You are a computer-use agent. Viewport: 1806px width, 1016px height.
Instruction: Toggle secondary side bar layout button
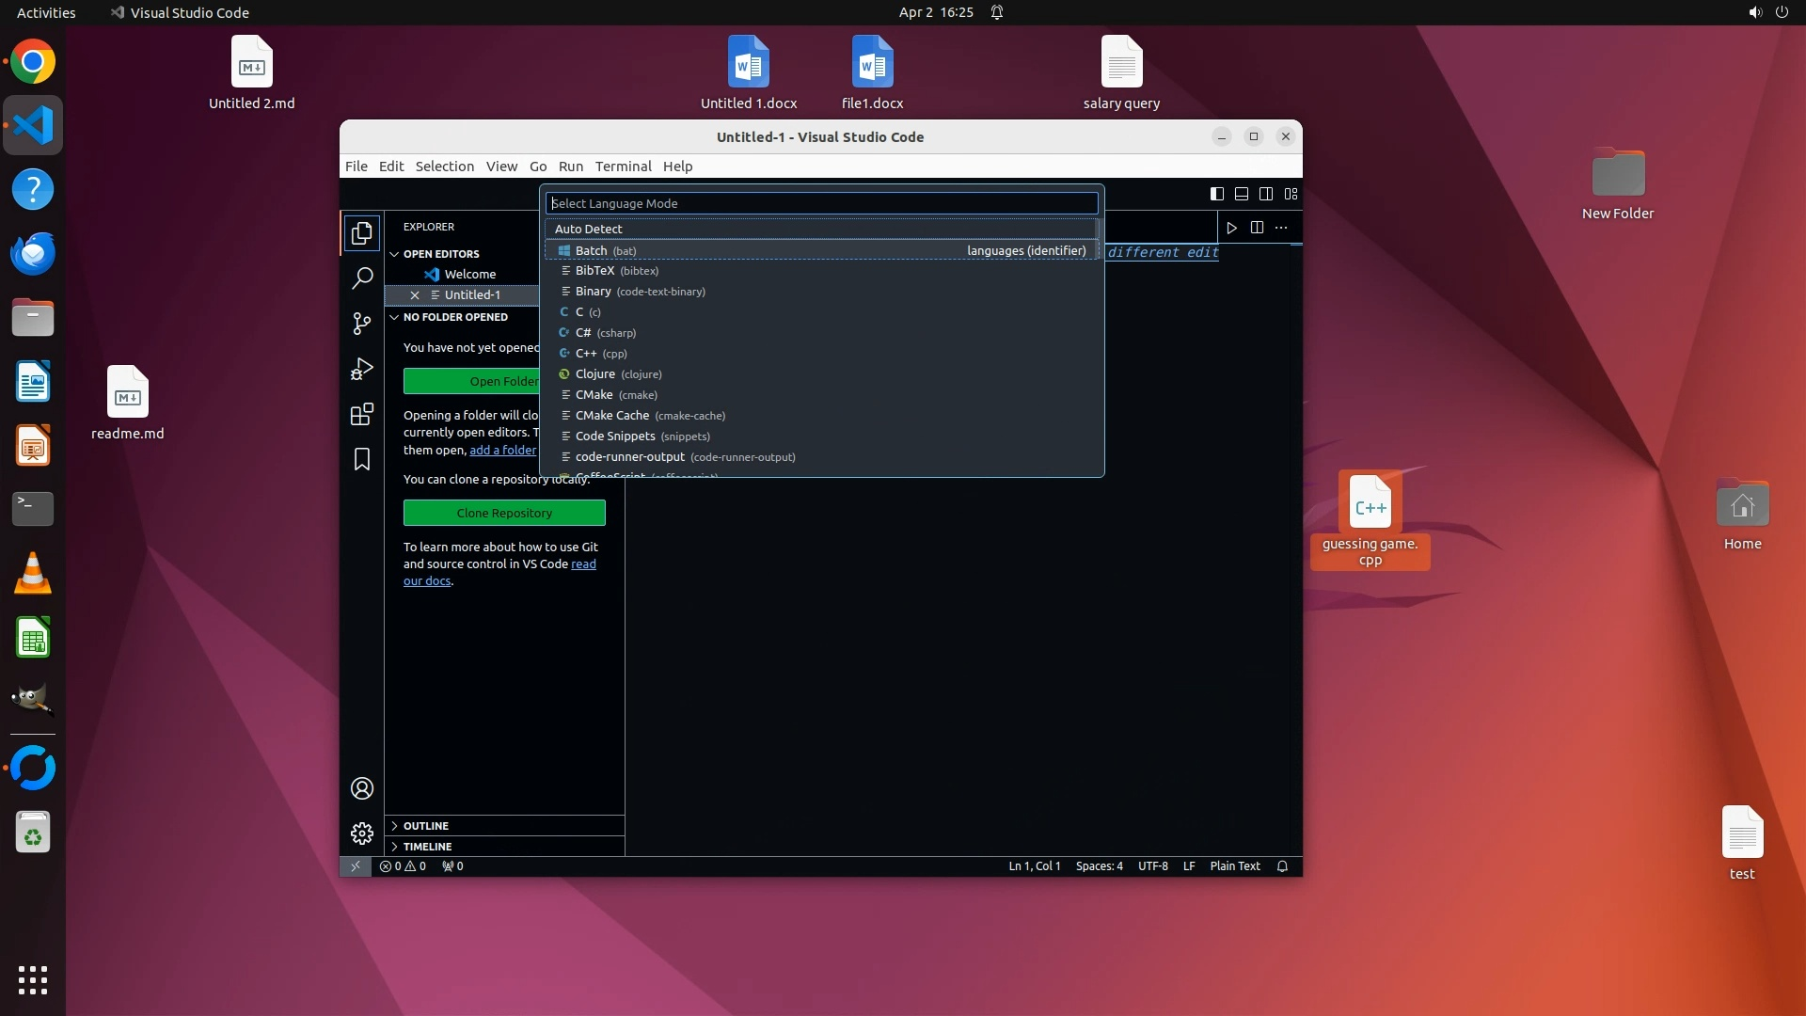pyautogui.click(x=1266, y=194)
